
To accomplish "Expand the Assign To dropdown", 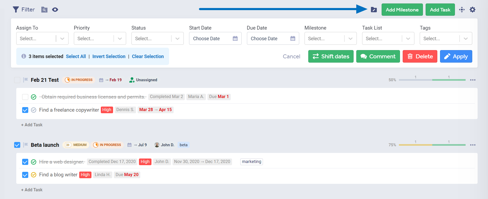I will pos(42,39).
